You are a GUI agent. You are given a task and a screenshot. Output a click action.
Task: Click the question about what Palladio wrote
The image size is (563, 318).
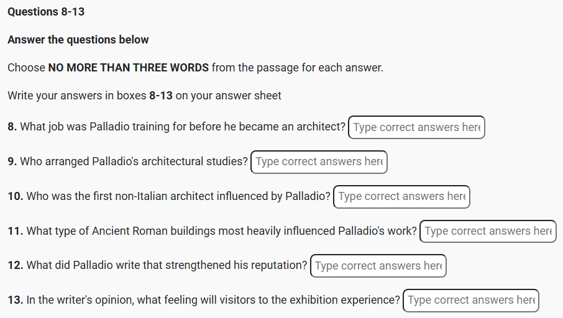tap(167, 265)
